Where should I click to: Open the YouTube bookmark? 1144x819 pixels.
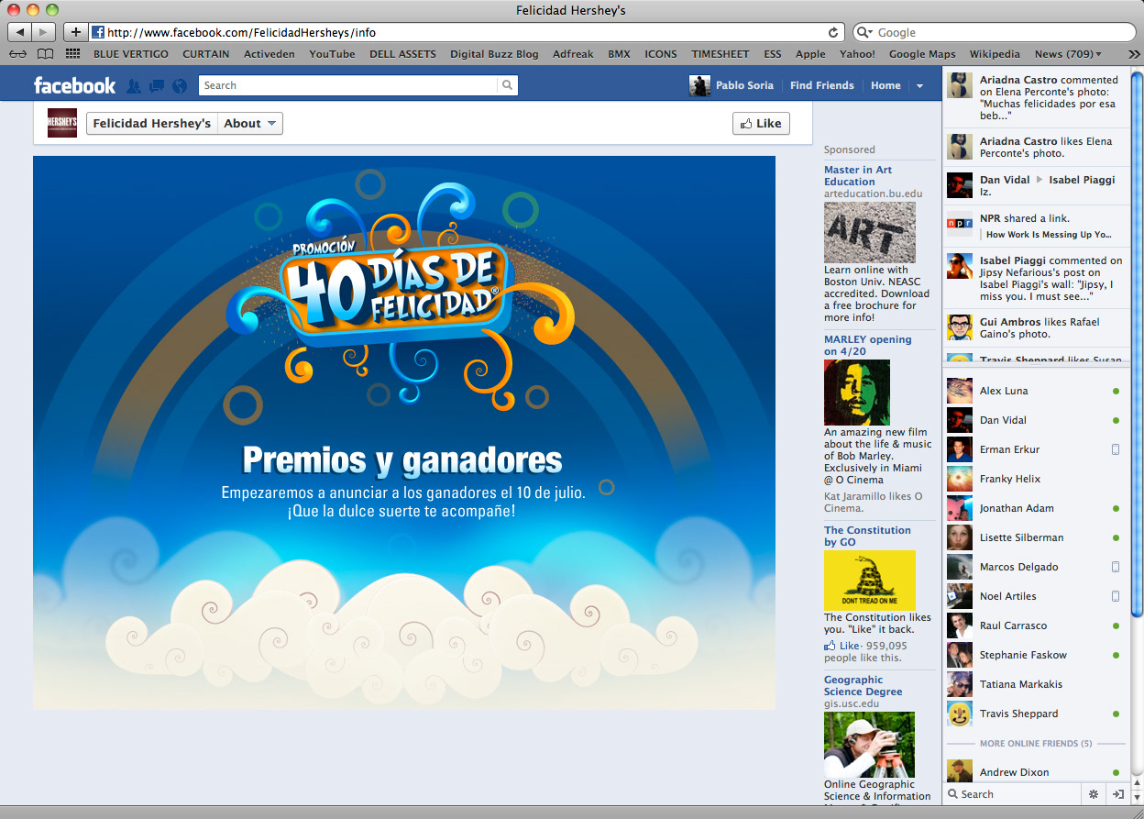pos(332,54)
